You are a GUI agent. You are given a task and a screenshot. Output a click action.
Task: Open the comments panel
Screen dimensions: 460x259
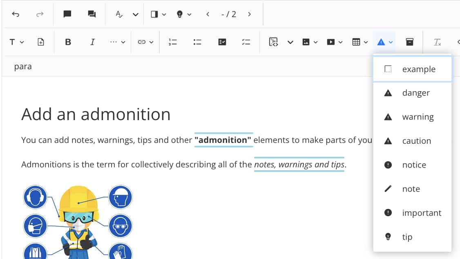coord(91,14)
